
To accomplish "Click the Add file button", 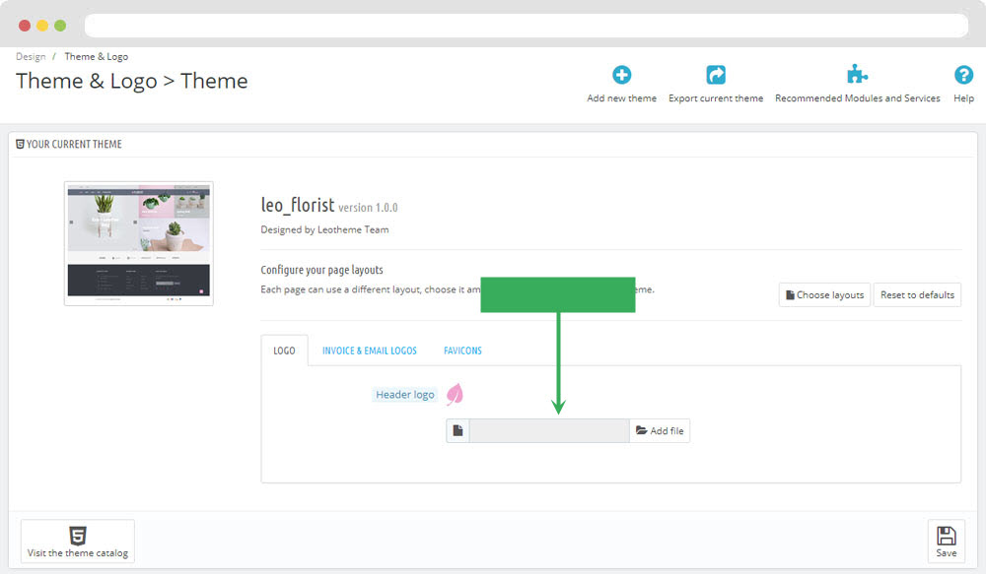I will pyautogui.click(x=660, y=431).
